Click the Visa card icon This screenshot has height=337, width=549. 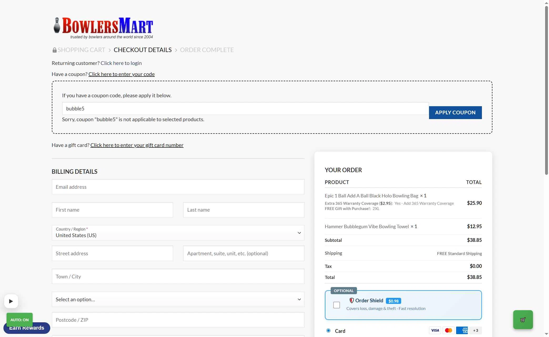click(435, 330)
